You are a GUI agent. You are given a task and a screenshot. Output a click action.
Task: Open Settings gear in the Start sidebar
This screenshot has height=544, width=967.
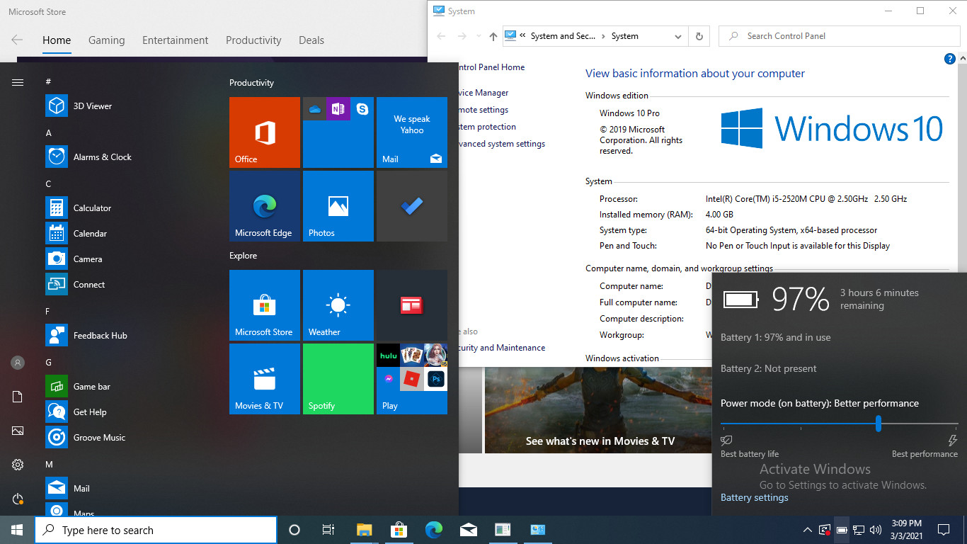tap(18, 465)
